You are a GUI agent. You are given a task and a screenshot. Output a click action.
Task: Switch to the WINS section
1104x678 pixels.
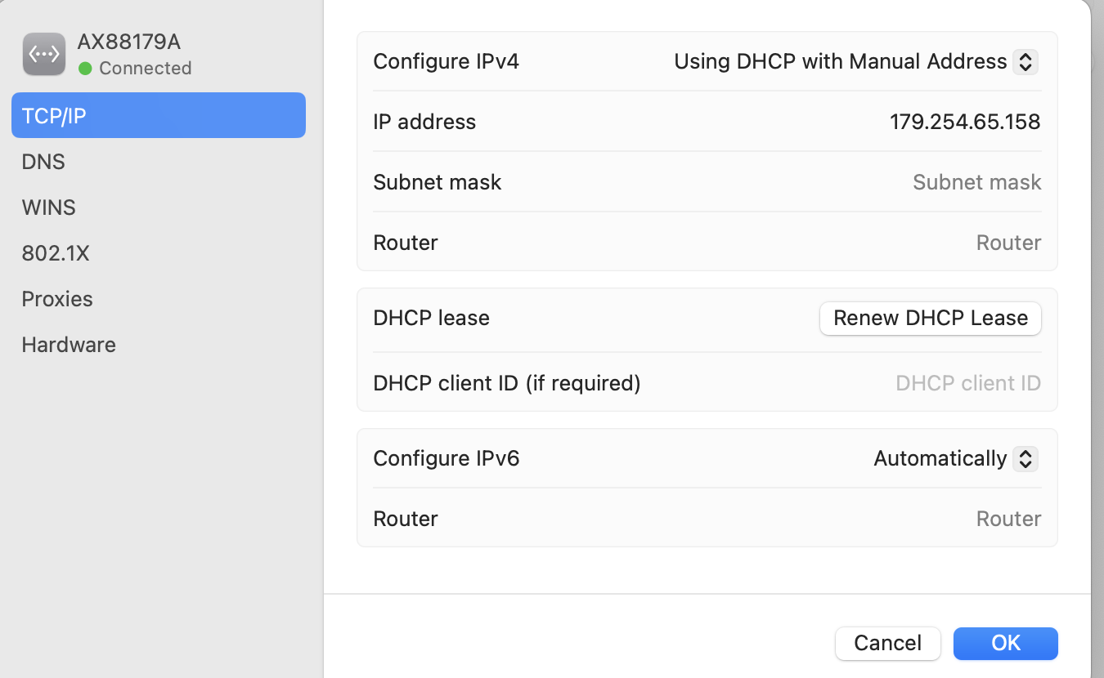(48, 207)
